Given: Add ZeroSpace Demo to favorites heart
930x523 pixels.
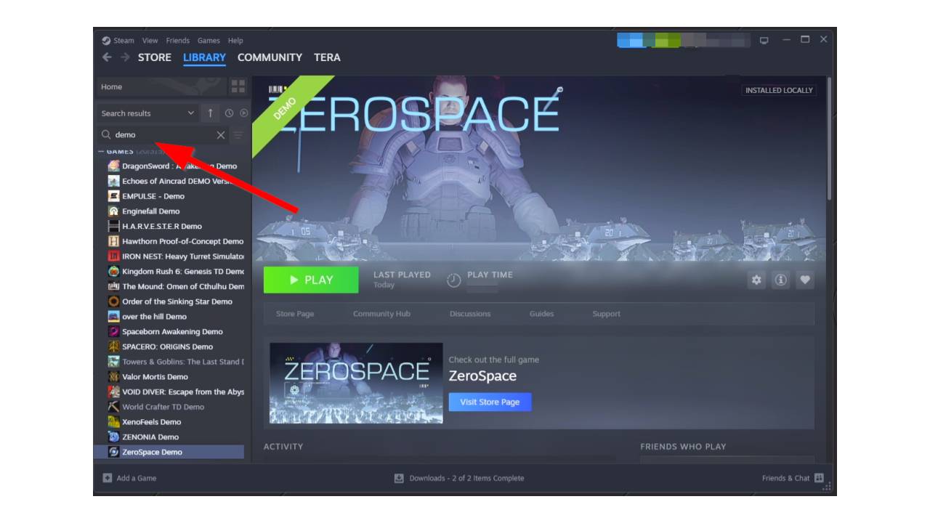Looking at the screenshot, I should point(804,280).
